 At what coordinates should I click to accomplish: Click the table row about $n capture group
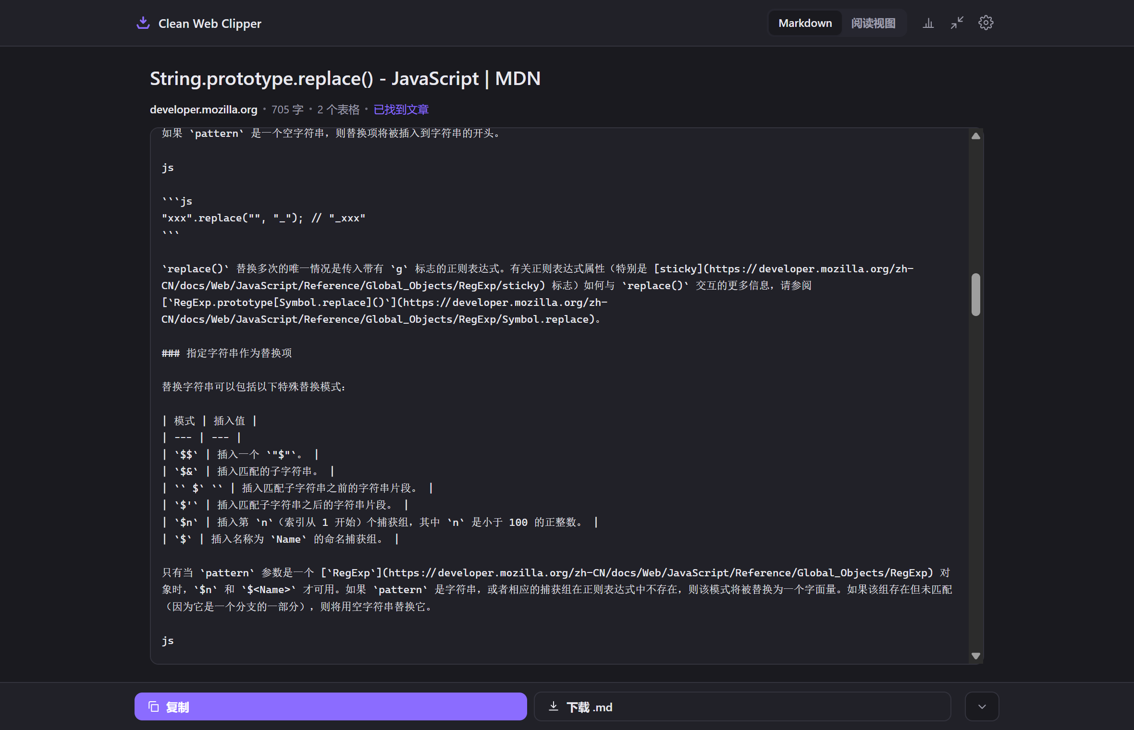(x=380, y=522)
